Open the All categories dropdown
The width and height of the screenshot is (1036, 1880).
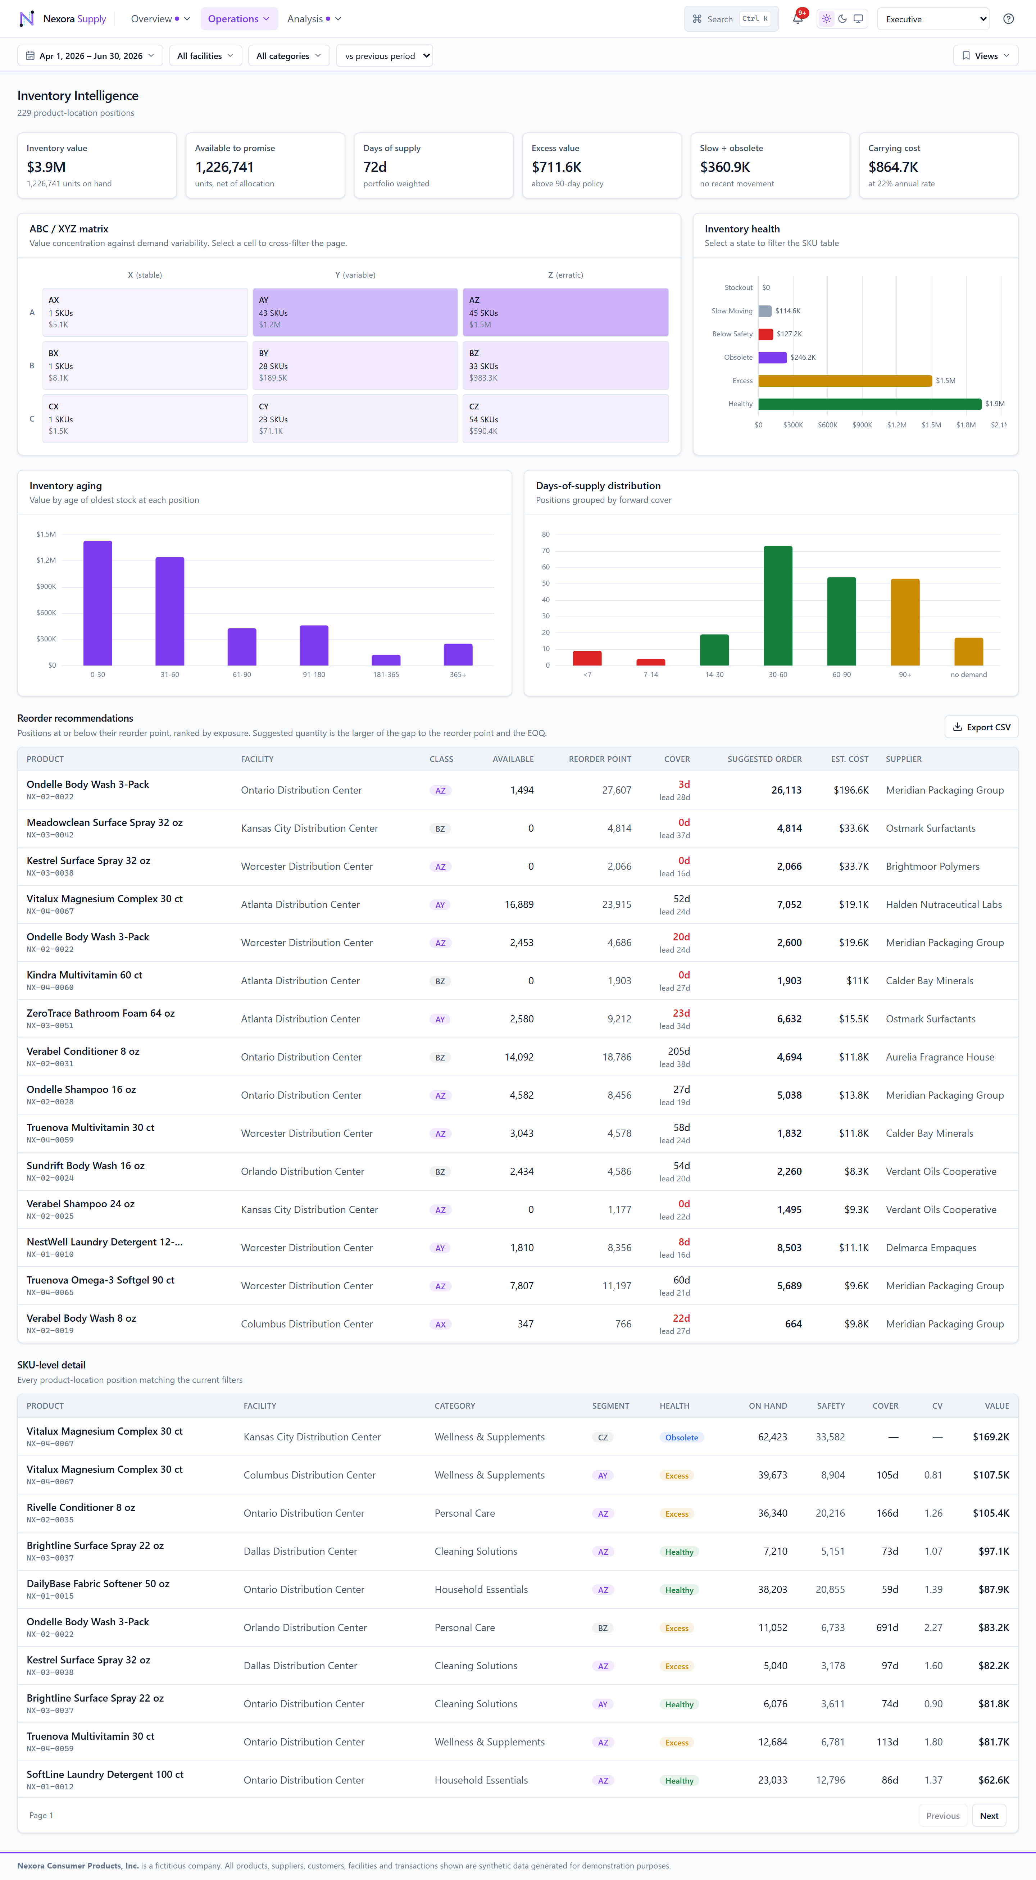(x=289, y=55)
